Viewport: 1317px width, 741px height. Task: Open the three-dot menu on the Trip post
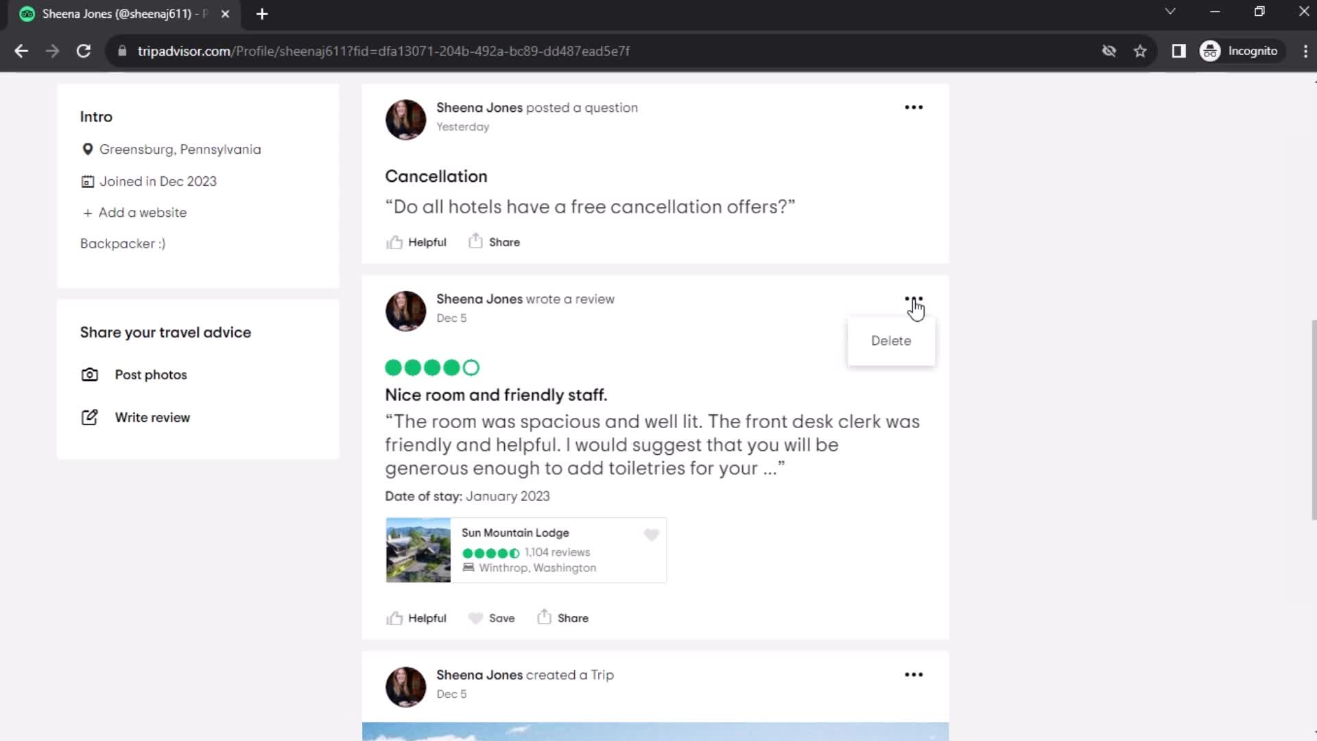tap(914, 674)
